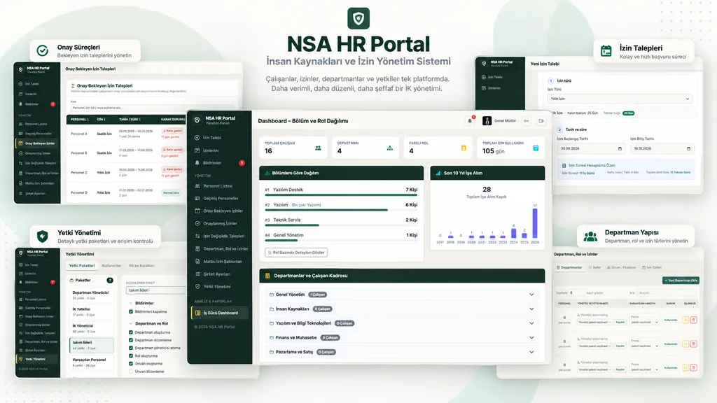Click the notification bell in dashboard header
Image resolution: width=717 pixels, height=403 pixels.
(x=470, y=121)
